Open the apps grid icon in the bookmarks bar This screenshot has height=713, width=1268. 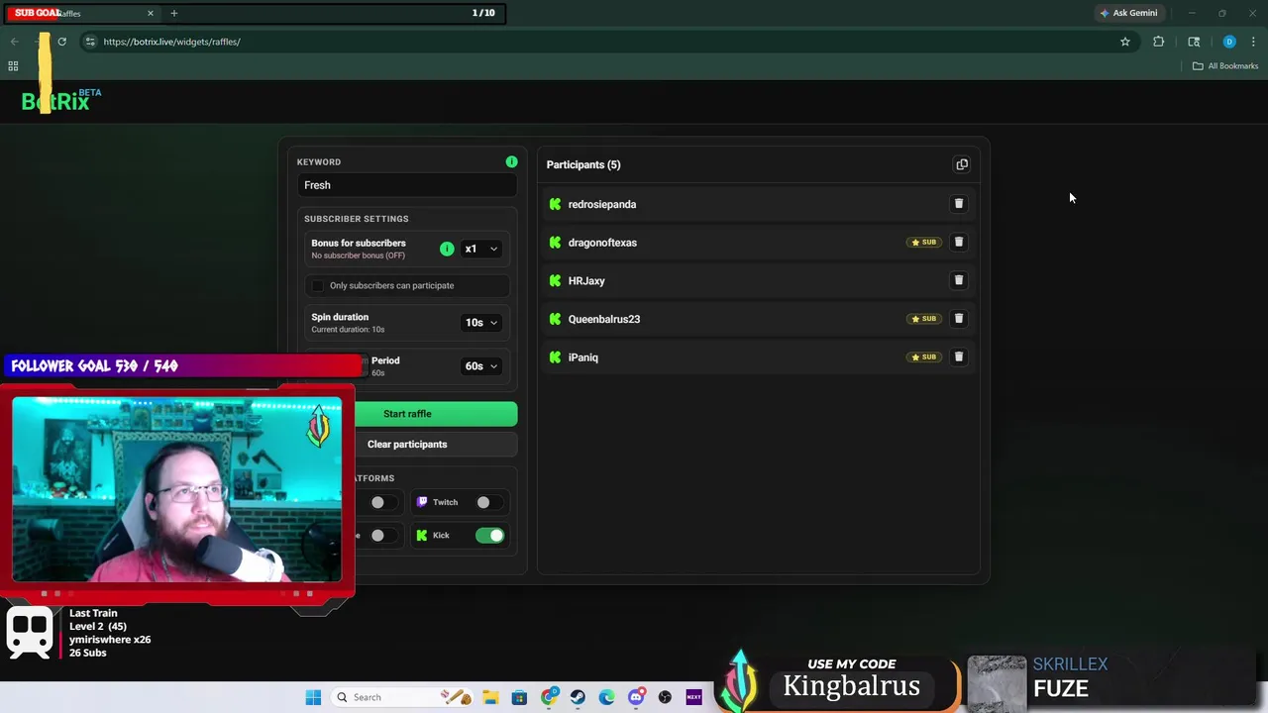pyautogui.click(x=13, y=66)
